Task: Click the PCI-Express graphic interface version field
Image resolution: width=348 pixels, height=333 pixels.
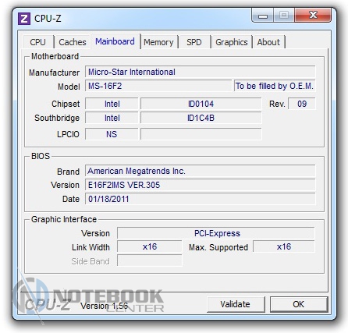Action: (216, 233)
